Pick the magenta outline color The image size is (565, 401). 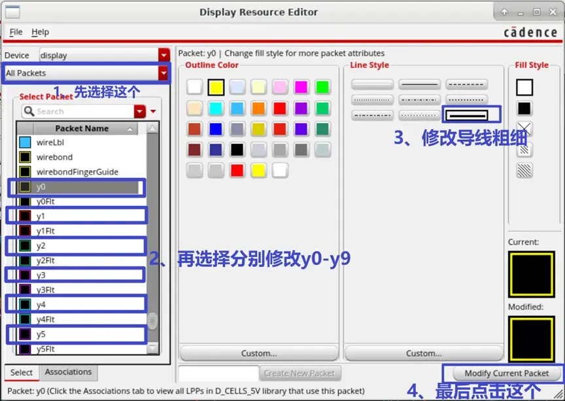click(301, 87)
